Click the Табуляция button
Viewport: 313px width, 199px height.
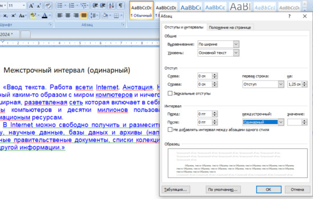(176, 189)
